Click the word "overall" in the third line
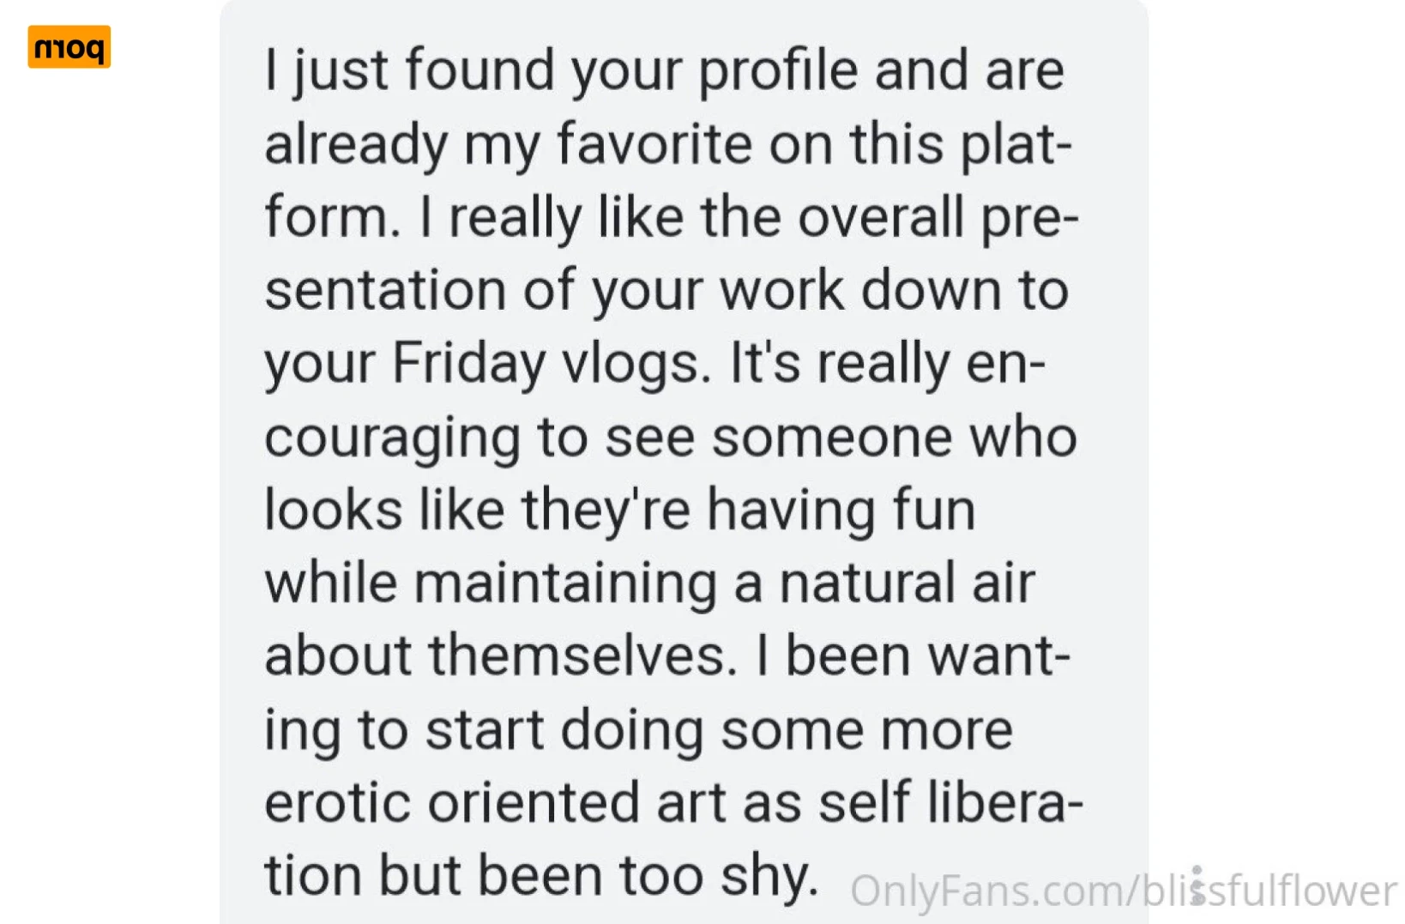The width and height of the screenshot is (1405, 924). (881, 216)
